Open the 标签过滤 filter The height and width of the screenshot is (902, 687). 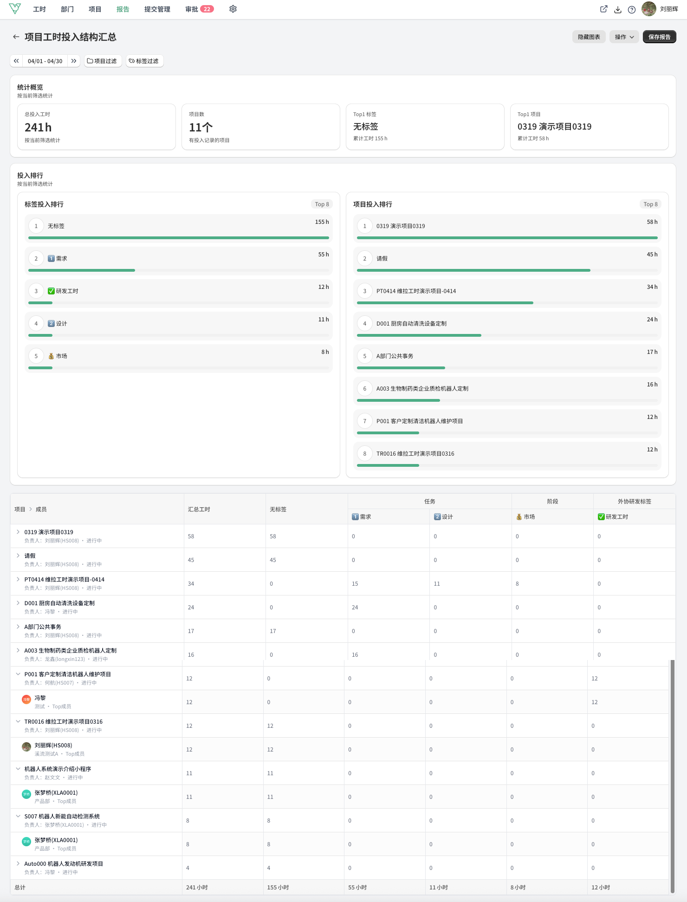tap(144, 61)
